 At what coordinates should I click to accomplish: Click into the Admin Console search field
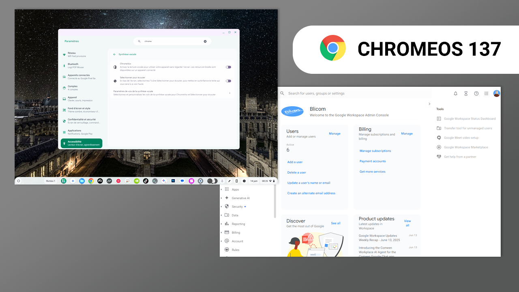tap(355, 94)
